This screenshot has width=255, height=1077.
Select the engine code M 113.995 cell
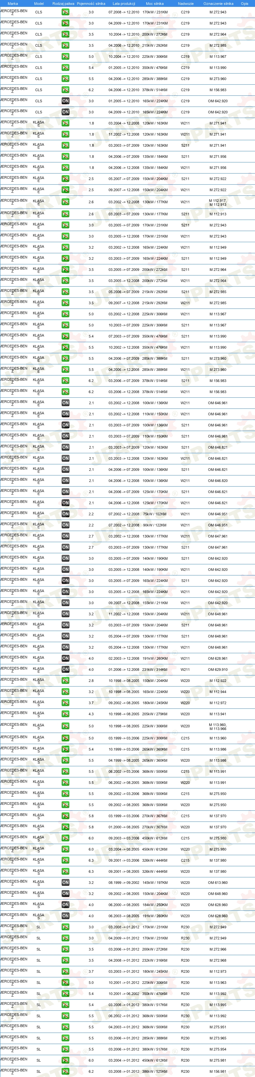(218, 1005)
